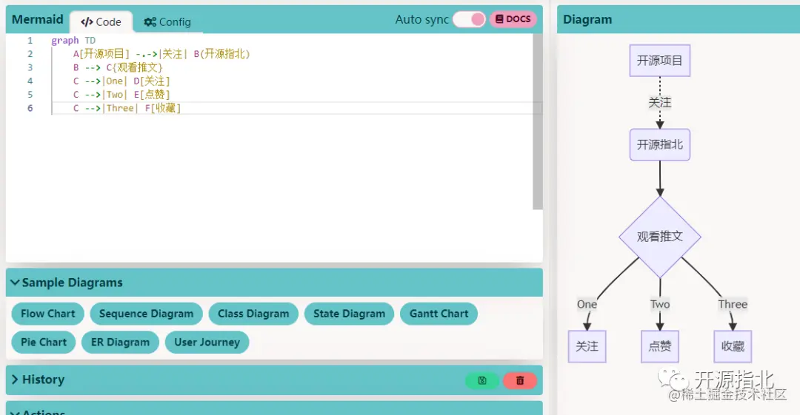Load the Pie Chart sample
Screen dimensions: 800x415
pos(44,342)
